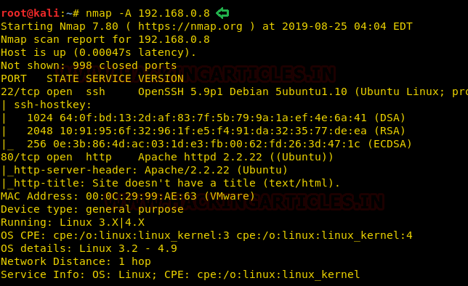Click the 'https://nmap.org' URL text
Screen dimensions: 468x286
click(x=190, y=27)
